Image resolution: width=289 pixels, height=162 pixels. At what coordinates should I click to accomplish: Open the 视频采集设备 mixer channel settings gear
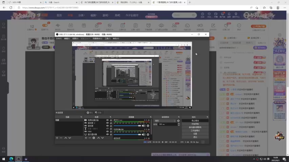148,135
